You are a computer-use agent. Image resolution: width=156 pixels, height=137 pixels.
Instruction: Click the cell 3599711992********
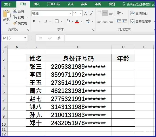click(x=78, y=74)
